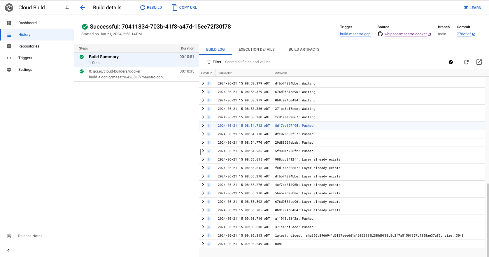
Task: Click the docker step green check icon
Action: point(82,71)
